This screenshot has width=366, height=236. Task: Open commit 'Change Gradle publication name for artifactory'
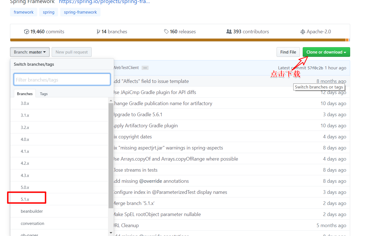162,103
